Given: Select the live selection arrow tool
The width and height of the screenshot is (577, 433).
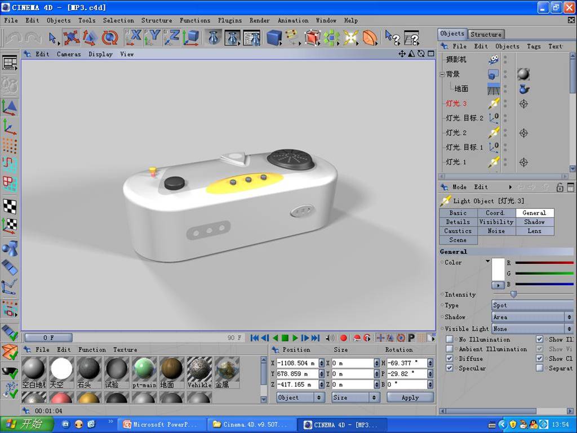Looking at the screenshot, I should [x=52, y=38].
